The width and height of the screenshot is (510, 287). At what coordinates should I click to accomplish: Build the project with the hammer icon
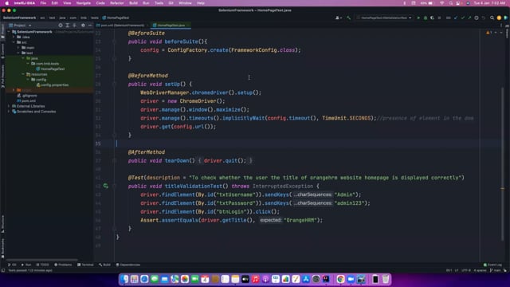tap(349, 18)
